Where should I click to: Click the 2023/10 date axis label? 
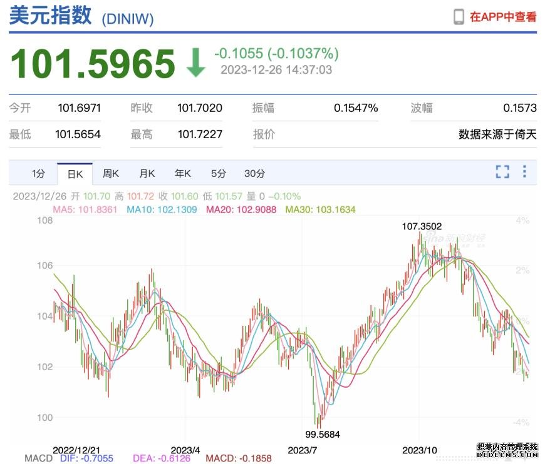[x=420, y=450]
